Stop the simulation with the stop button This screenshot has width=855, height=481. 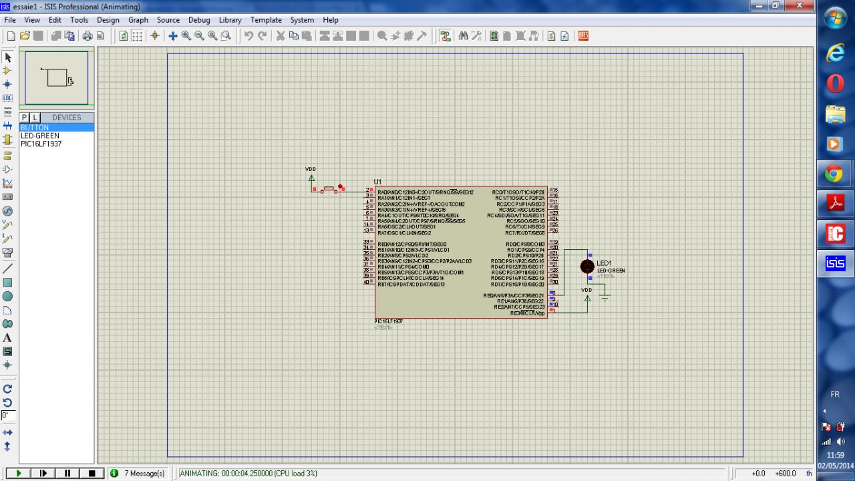coord(92,474)
